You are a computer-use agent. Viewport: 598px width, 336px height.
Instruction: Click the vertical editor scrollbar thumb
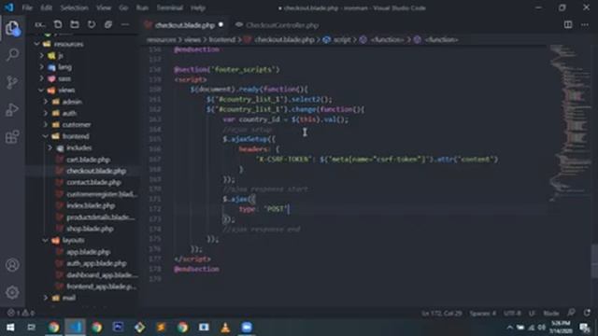tap(594, 261)
